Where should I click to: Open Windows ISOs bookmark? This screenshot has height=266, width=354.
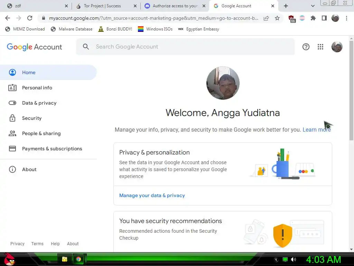[155, 29]
